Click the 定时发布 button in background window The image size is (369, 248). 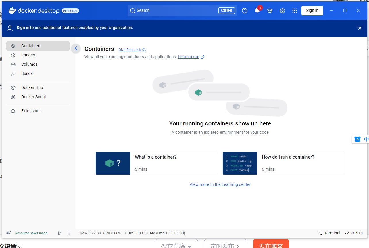tap(225, 244)
